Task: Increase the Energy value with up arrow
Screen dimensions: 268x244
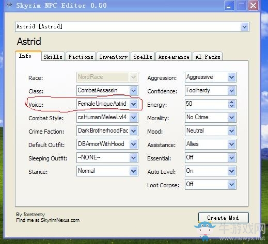Action: point(232,102)
